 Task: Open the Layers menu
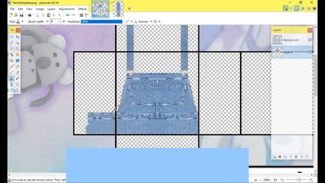pos(51,9)
